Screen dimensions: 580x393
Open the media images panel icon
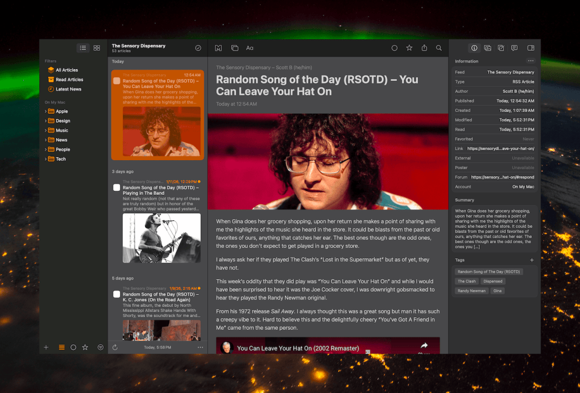pos(488,48)
